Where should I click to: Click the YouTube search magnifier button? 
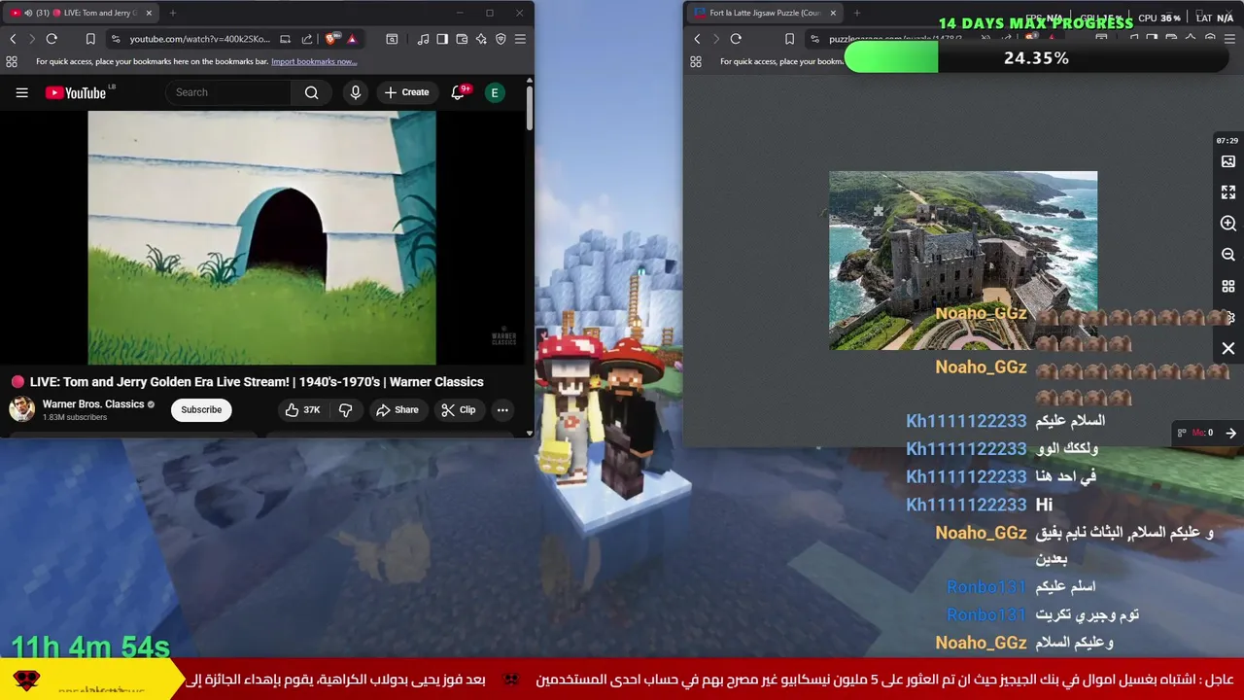[x=311, y=92]
